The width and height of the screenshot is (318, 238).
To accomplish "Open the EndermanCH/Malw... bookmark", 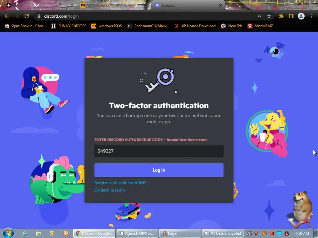I will coord(148,26).
